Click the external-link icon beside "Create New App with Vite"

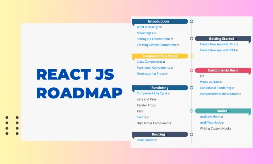[237, 44]
